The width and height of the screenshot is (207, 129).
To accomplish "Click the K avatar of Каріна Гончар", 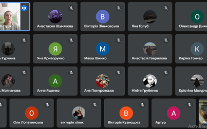I will click(197, 49).
